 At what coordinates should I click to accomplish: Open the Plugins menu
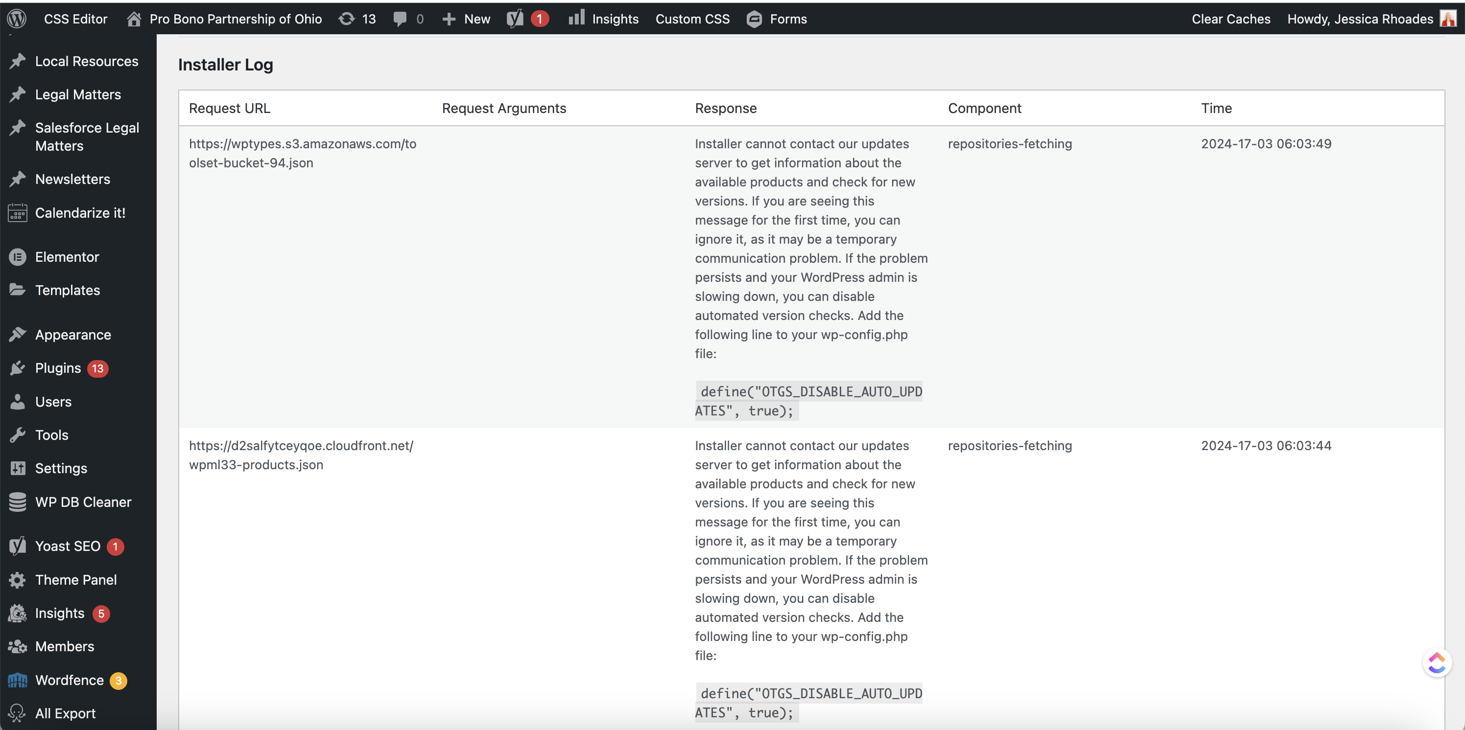(x=58, y=368)
